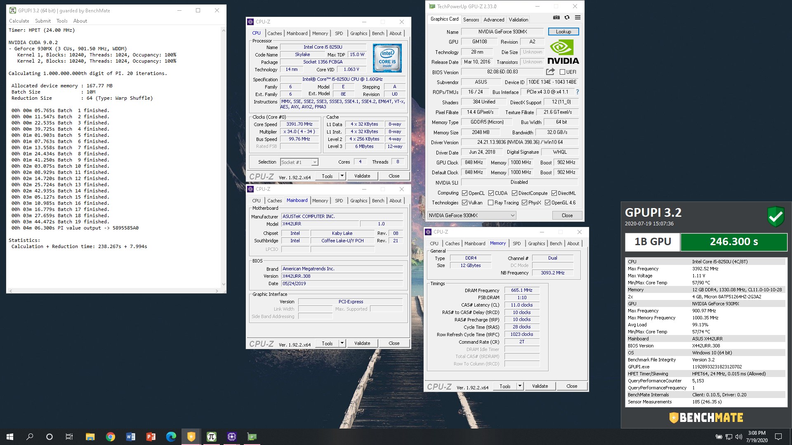Switch to BenchMate taskbar icon
Image resolution: width=792 pixels, height=445 pixels.
tap(191, 437)
